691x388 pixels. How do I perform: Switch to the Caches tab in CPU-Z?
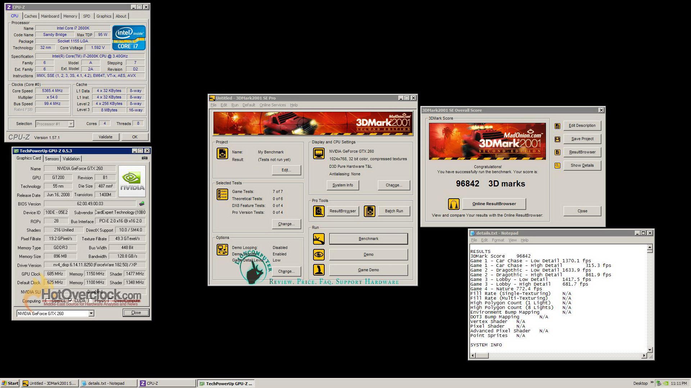tap(30, 16)
